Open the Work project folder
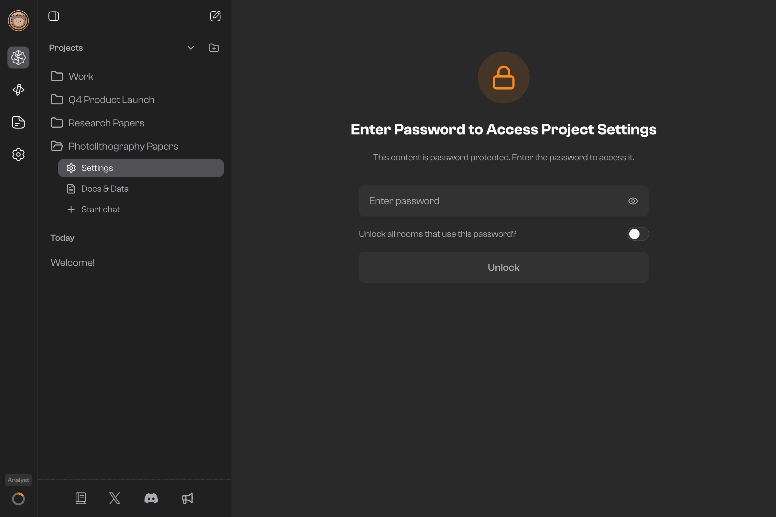The height and width of the screenshot is (517, 776). pos(72,76)
